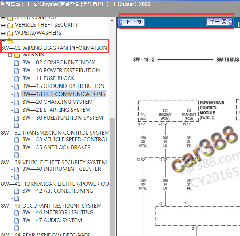Open 8W—15 GROUND DISTRIBUTION document
240x236 pixels.
pyautogui.click(x=63, y=86)
